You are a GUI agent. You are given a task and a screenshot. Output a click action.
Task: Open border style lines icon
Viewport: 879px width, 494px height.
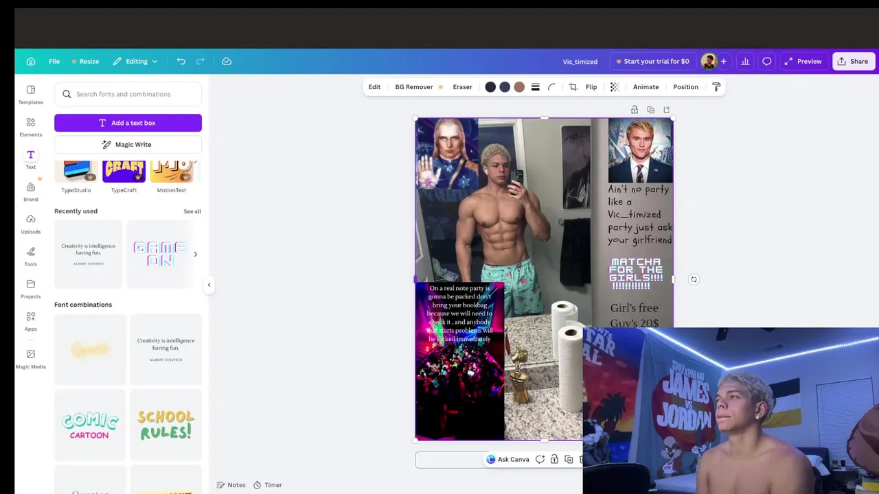536,87
